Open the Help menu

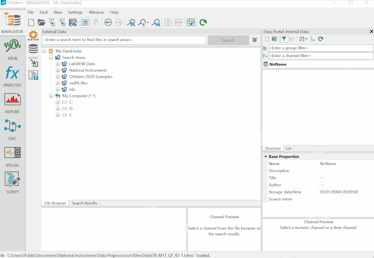pyautogui.click(x=114, y=12)
